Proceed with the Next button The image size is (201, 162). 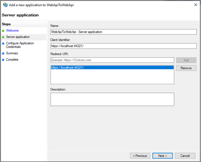click(162, 156)
